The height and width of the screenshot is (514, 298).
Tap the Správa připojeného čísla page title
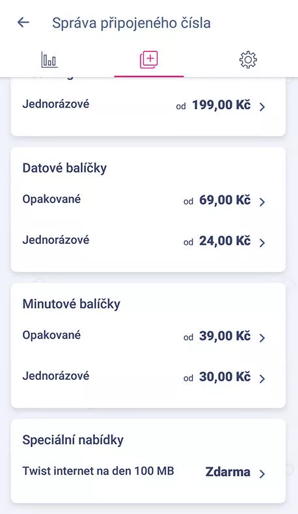click(131, 23)
